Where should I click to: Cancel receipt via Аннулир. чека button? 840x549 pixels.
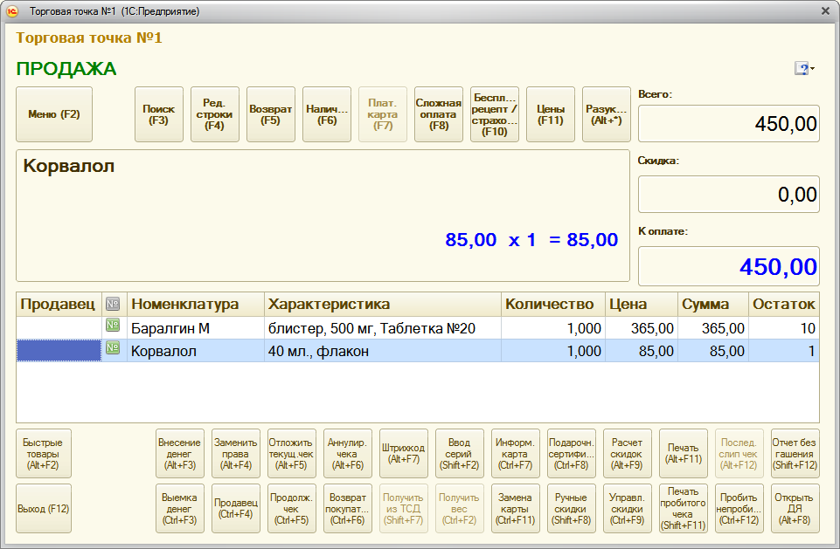pyautogui.click(x=347, y=453)
